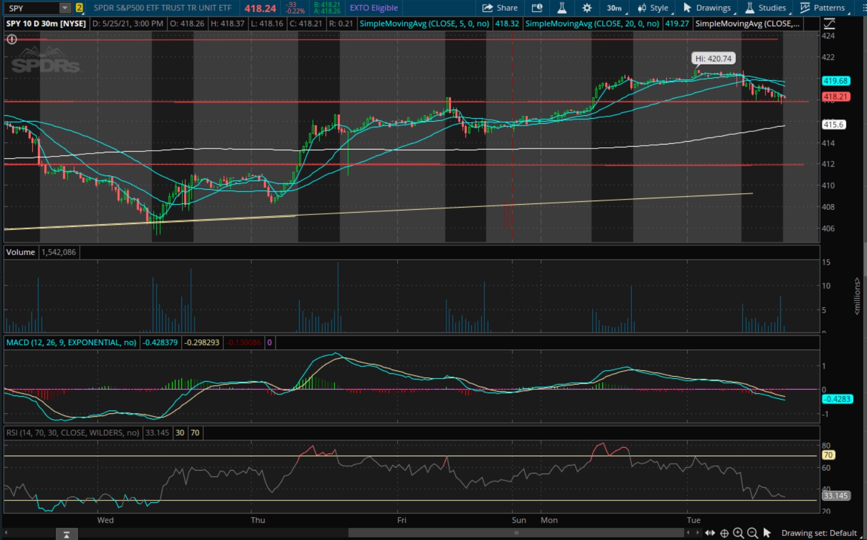
Task: Click the truncated SimpleMovingAvg (CLOSE,... label
Action: (747, 24)
